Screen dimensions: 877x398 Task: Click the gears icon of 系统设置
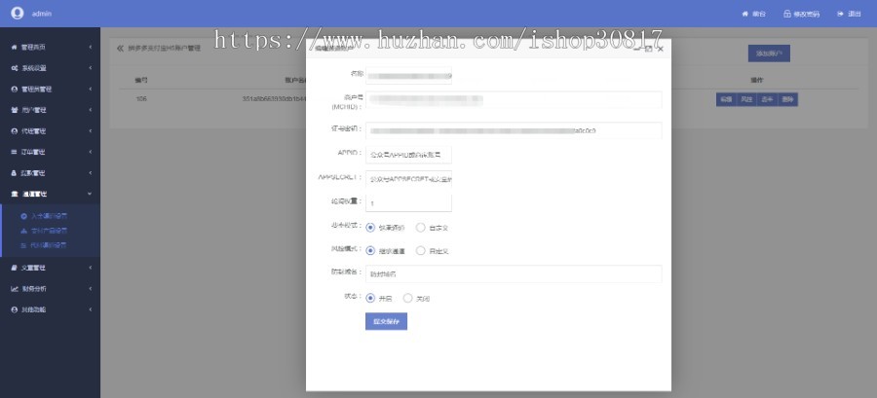tap(15, 68)
